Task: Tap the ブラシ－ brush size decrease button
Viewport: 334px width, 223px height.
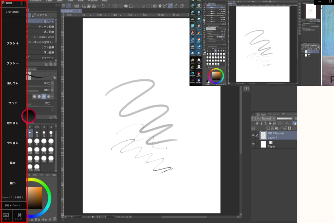Action: pos(13,63)
